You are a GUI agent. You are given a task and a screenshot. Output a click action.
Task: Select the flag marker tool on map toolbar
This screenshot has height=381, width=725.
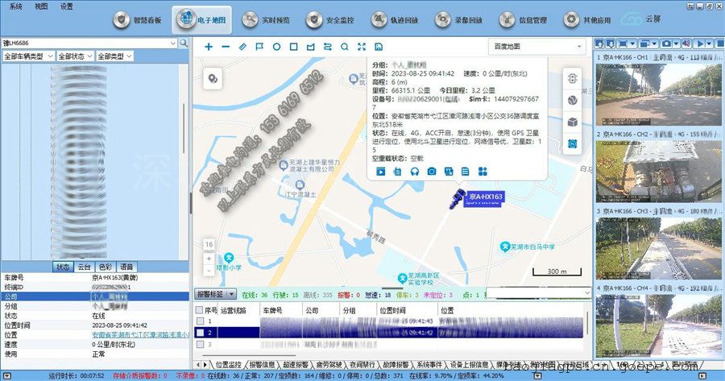[259, 47]
